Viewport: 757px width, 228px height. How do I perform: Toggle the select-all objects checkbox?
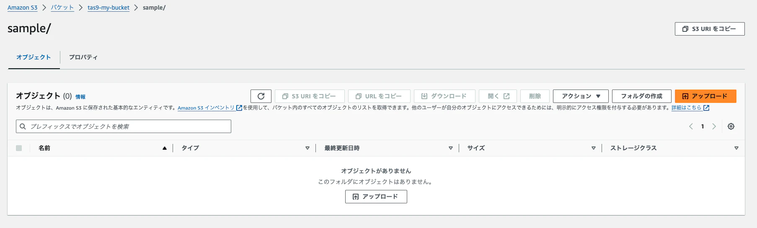[19, 148]
